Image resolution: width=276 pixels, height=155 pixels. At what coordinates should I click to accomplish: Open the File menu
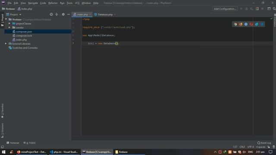tap(9, 3)
